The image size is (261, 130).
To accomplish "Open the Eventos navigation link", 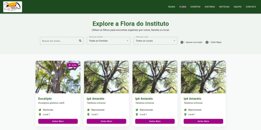I will [195, 7].
